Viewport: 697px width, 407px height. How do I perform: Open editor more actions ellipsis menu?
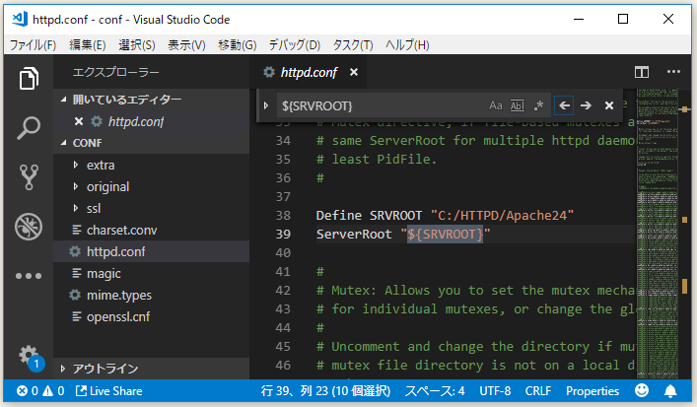673,72
